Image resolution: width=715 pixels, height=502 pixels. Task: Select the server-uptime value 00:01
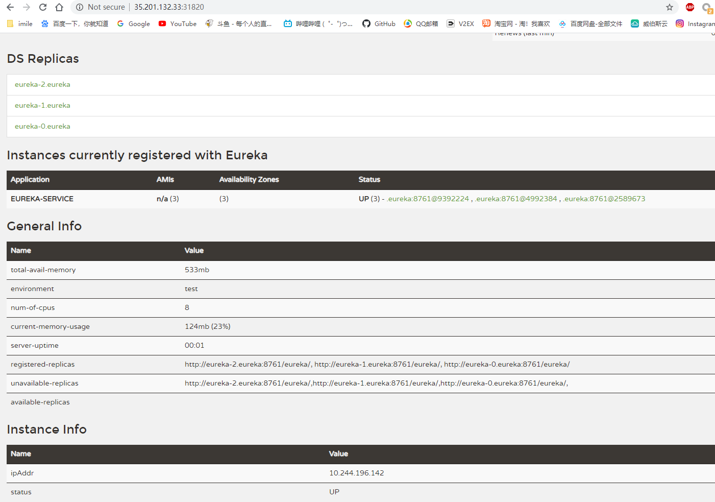point(194,345)
